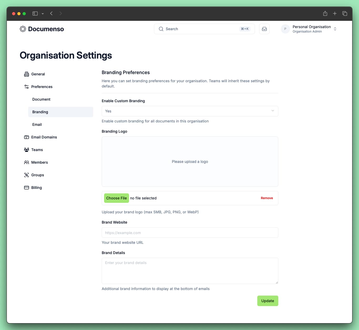This screenshot has width=359, height=330.
Task: Open the Email preferences section
Action: 37,124
